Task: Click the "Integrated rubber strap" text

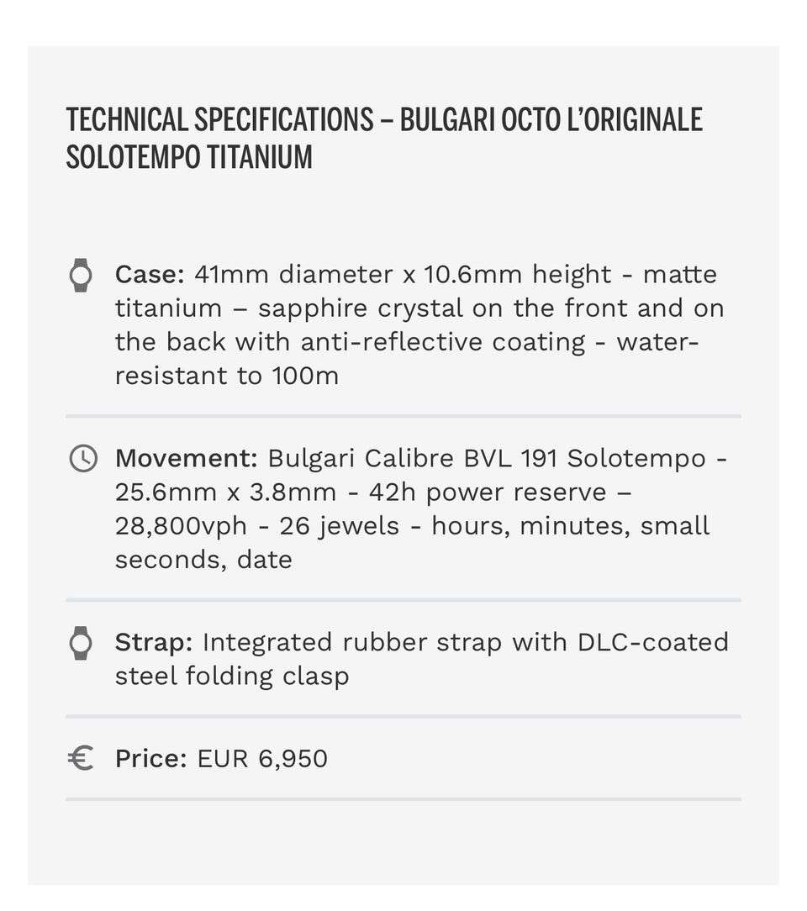Action: click(x=351, y=643)
